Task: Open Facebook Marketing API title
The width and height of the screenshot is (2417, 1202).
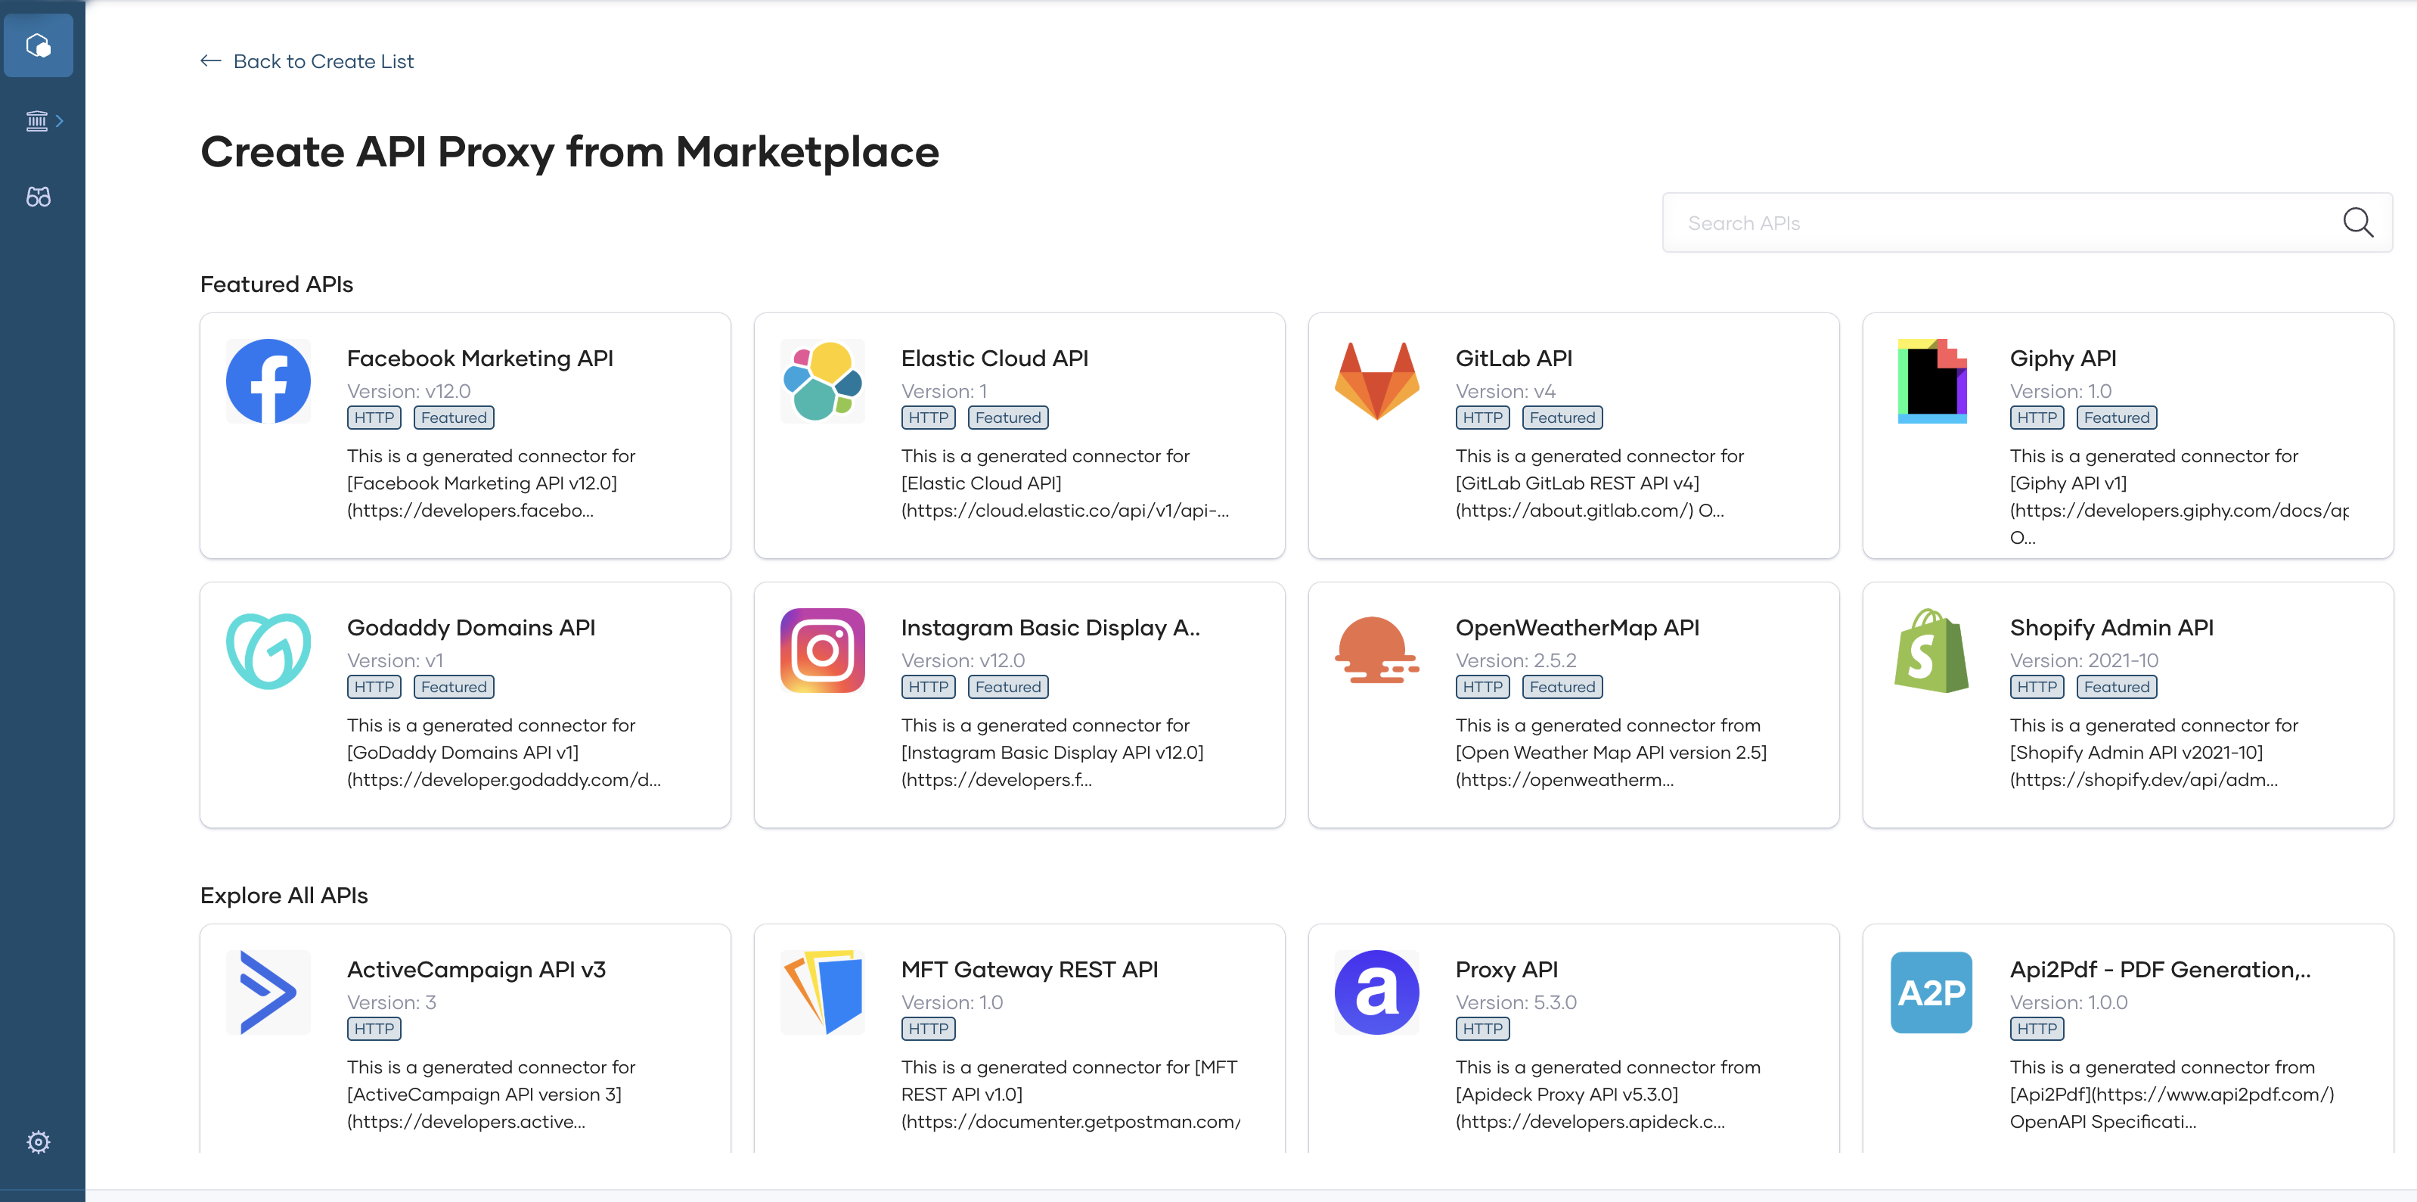Action: (480, 359)
